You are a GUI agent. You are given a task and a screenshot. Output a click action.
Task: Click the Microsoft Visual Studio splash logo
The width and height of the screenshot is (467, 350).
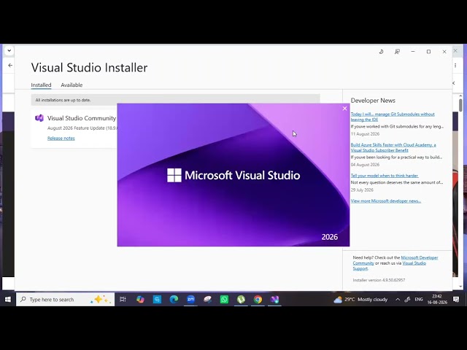pyautogui.click(x=233, y=175)
